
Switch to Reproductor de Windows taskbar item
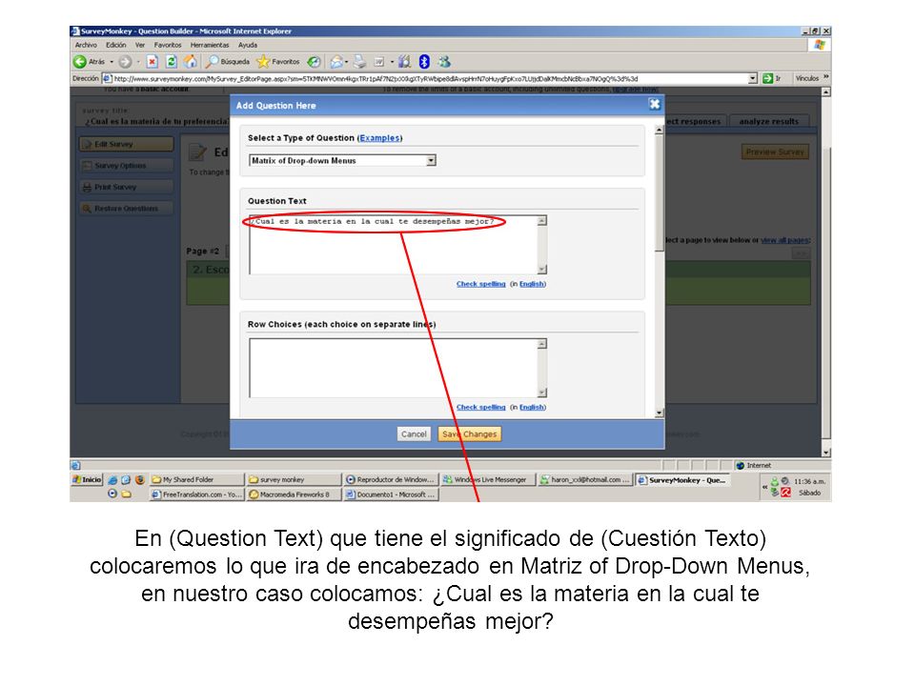point(391,479)
